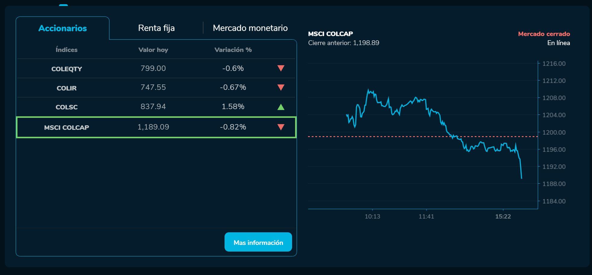Image resolution: width=592 pixels, height=275 pixels.
Task: Switch to the Renta fija tab
Action: click(156, 28)
